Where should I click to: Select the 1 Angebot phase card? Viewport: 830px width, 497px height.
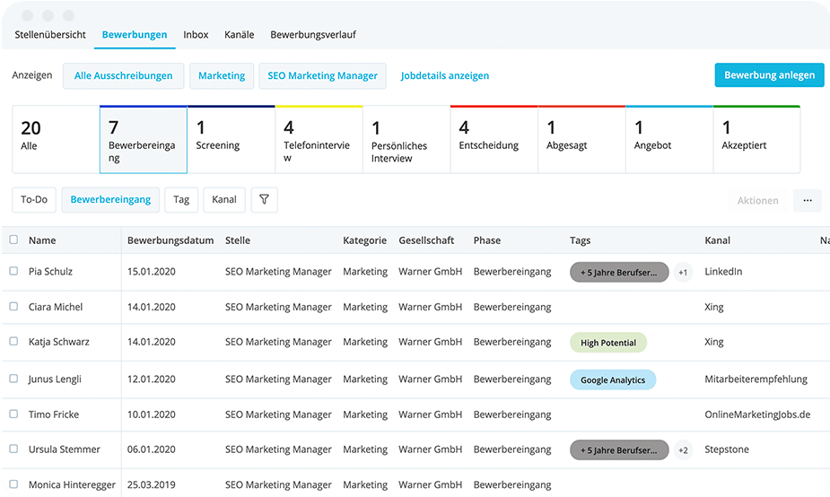click(669, 139)
